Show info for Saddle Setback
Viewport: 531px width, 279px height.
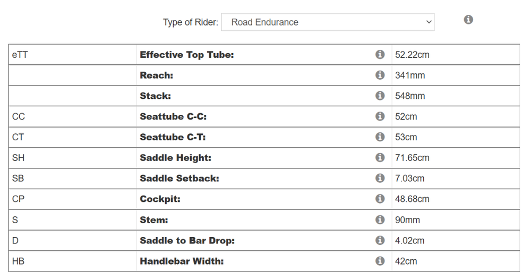pos(380,178)
